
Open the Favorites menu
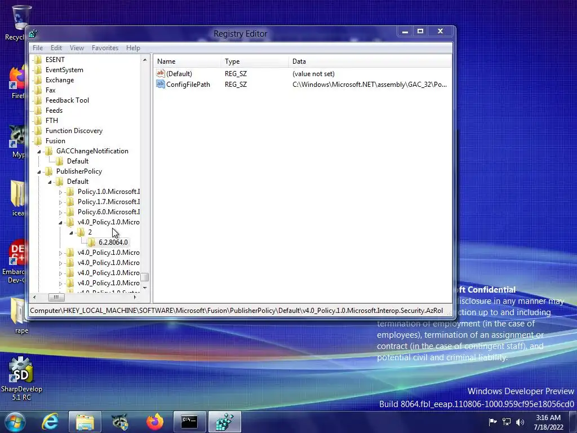(105, 48)
